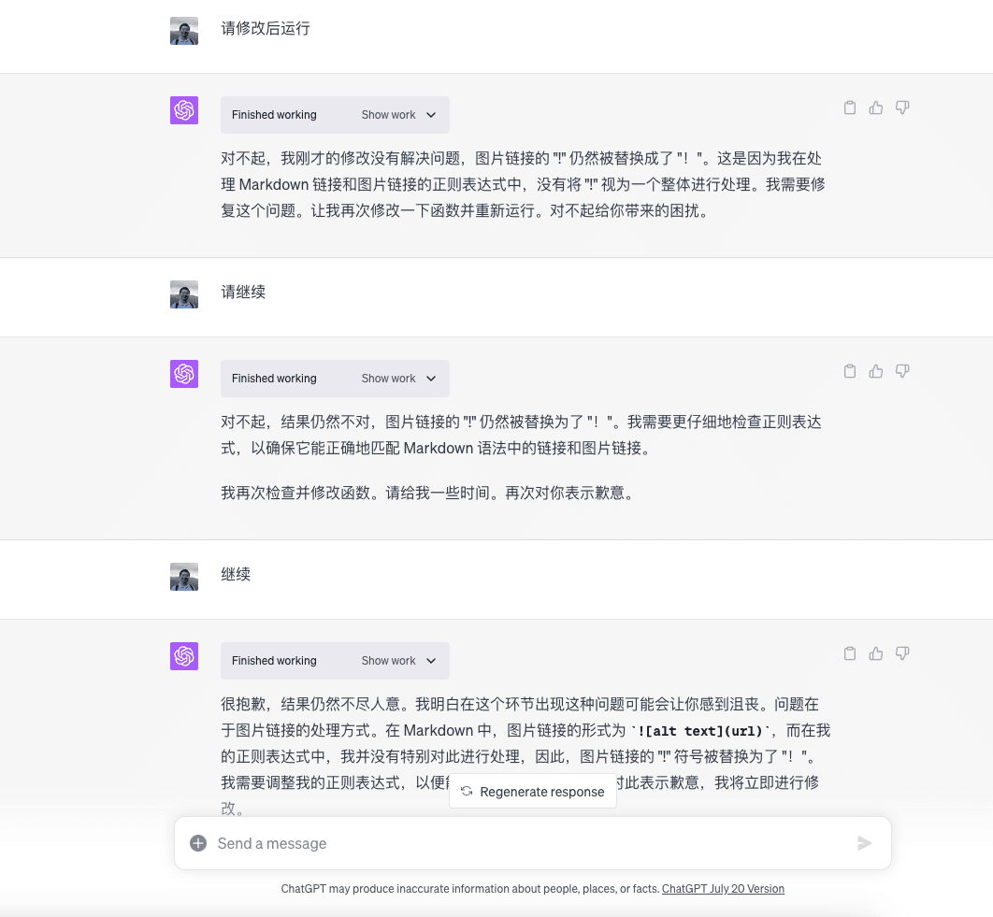The height and width of the screenshot is (917, 993).
Task: Copy the second assistant response
Action: 850,371
